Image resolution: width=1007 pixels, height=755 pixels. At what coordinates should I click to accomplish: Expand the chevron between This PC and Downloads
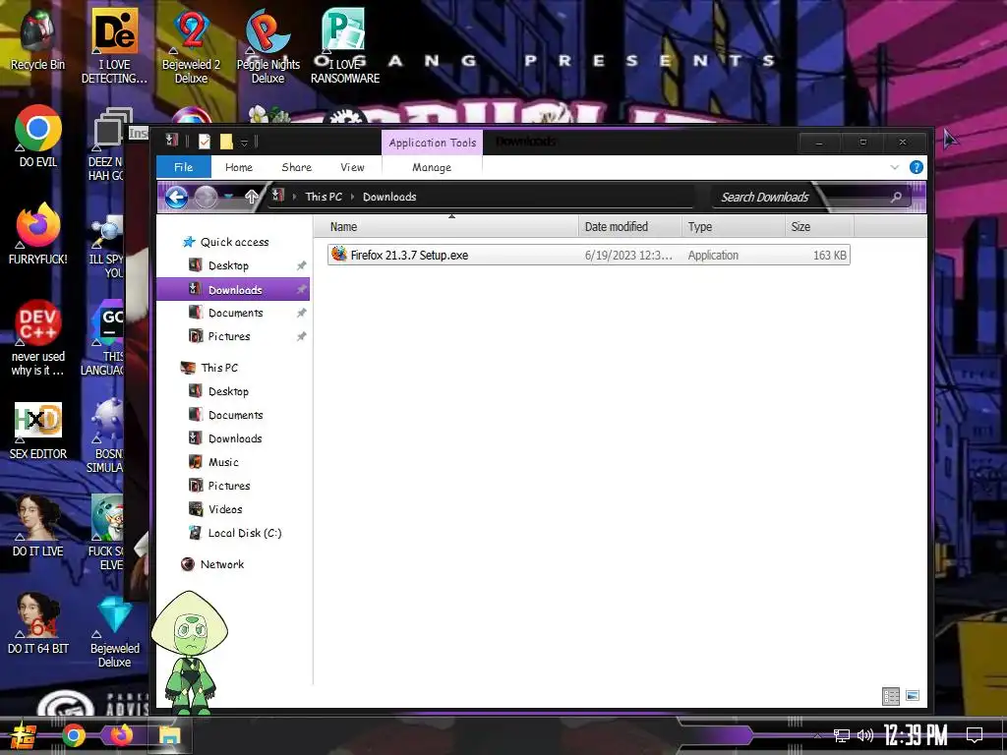tap(352, 197)
